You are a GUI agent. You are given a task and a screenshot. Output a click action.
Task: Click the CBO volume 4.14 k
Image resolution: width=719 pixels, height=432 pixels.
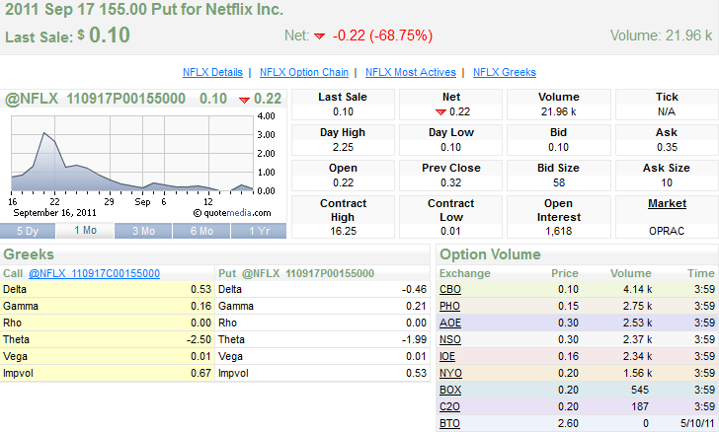click(x=637, y=290)
